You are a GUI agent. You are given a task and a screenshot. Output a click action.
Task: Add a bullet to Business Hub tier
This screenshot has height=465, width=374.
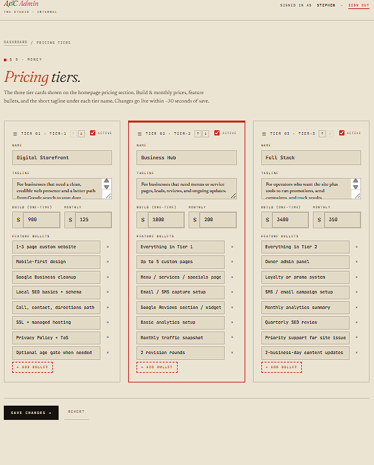click(157, 367)
